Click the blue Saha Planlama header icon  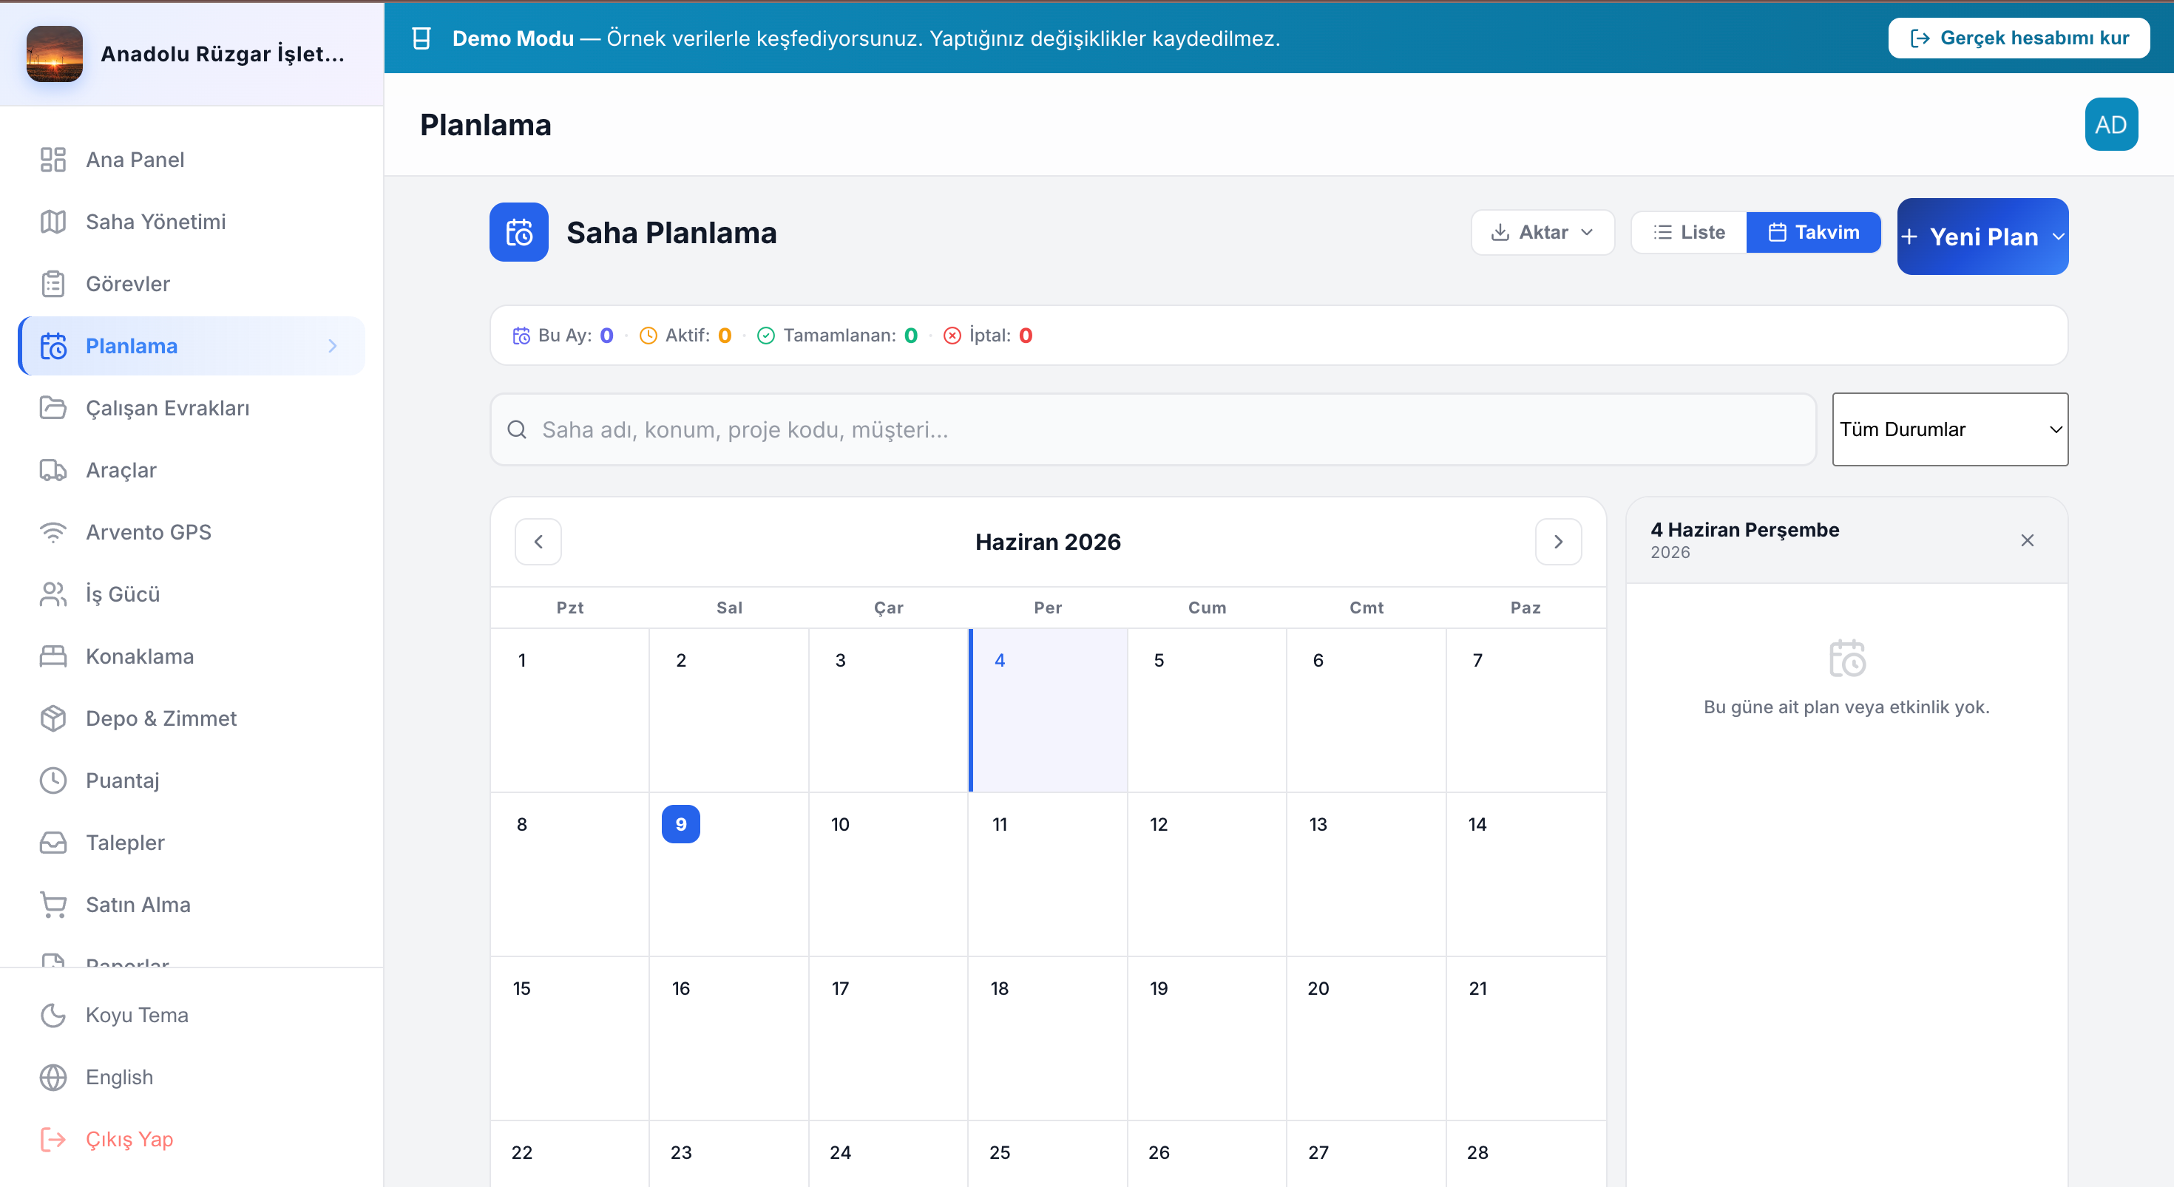point(519,232)
